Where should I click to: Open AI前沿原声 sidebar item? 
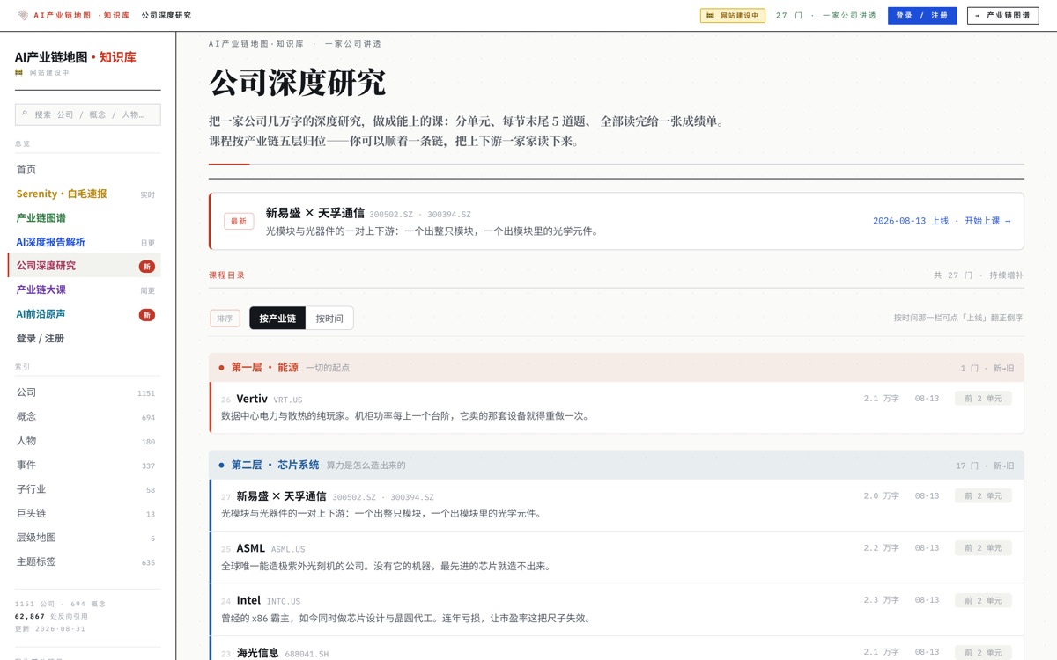tap(85, 314)
